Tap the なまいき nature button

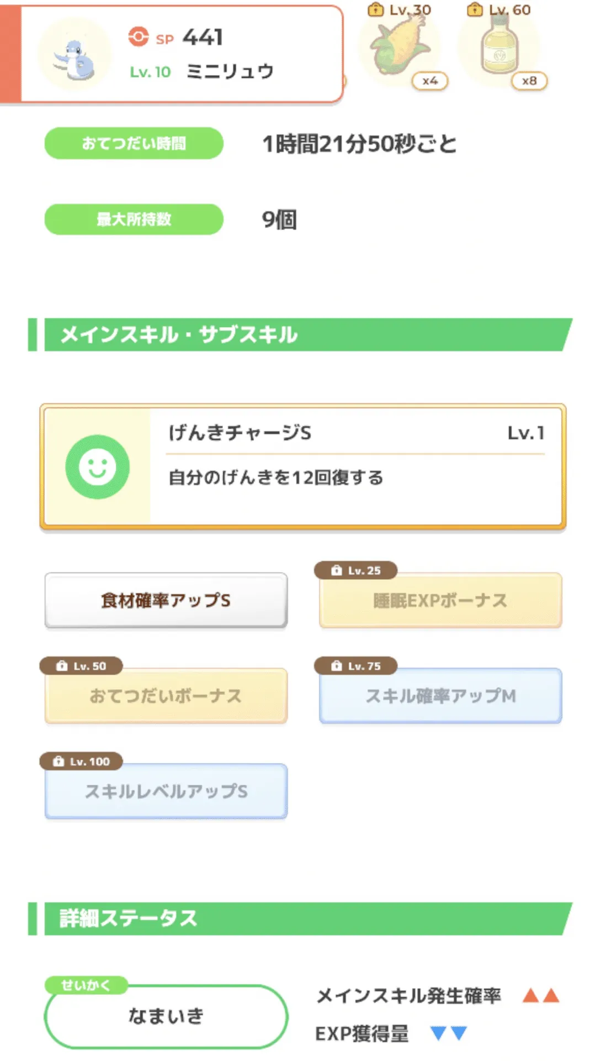click(166, 1016)
